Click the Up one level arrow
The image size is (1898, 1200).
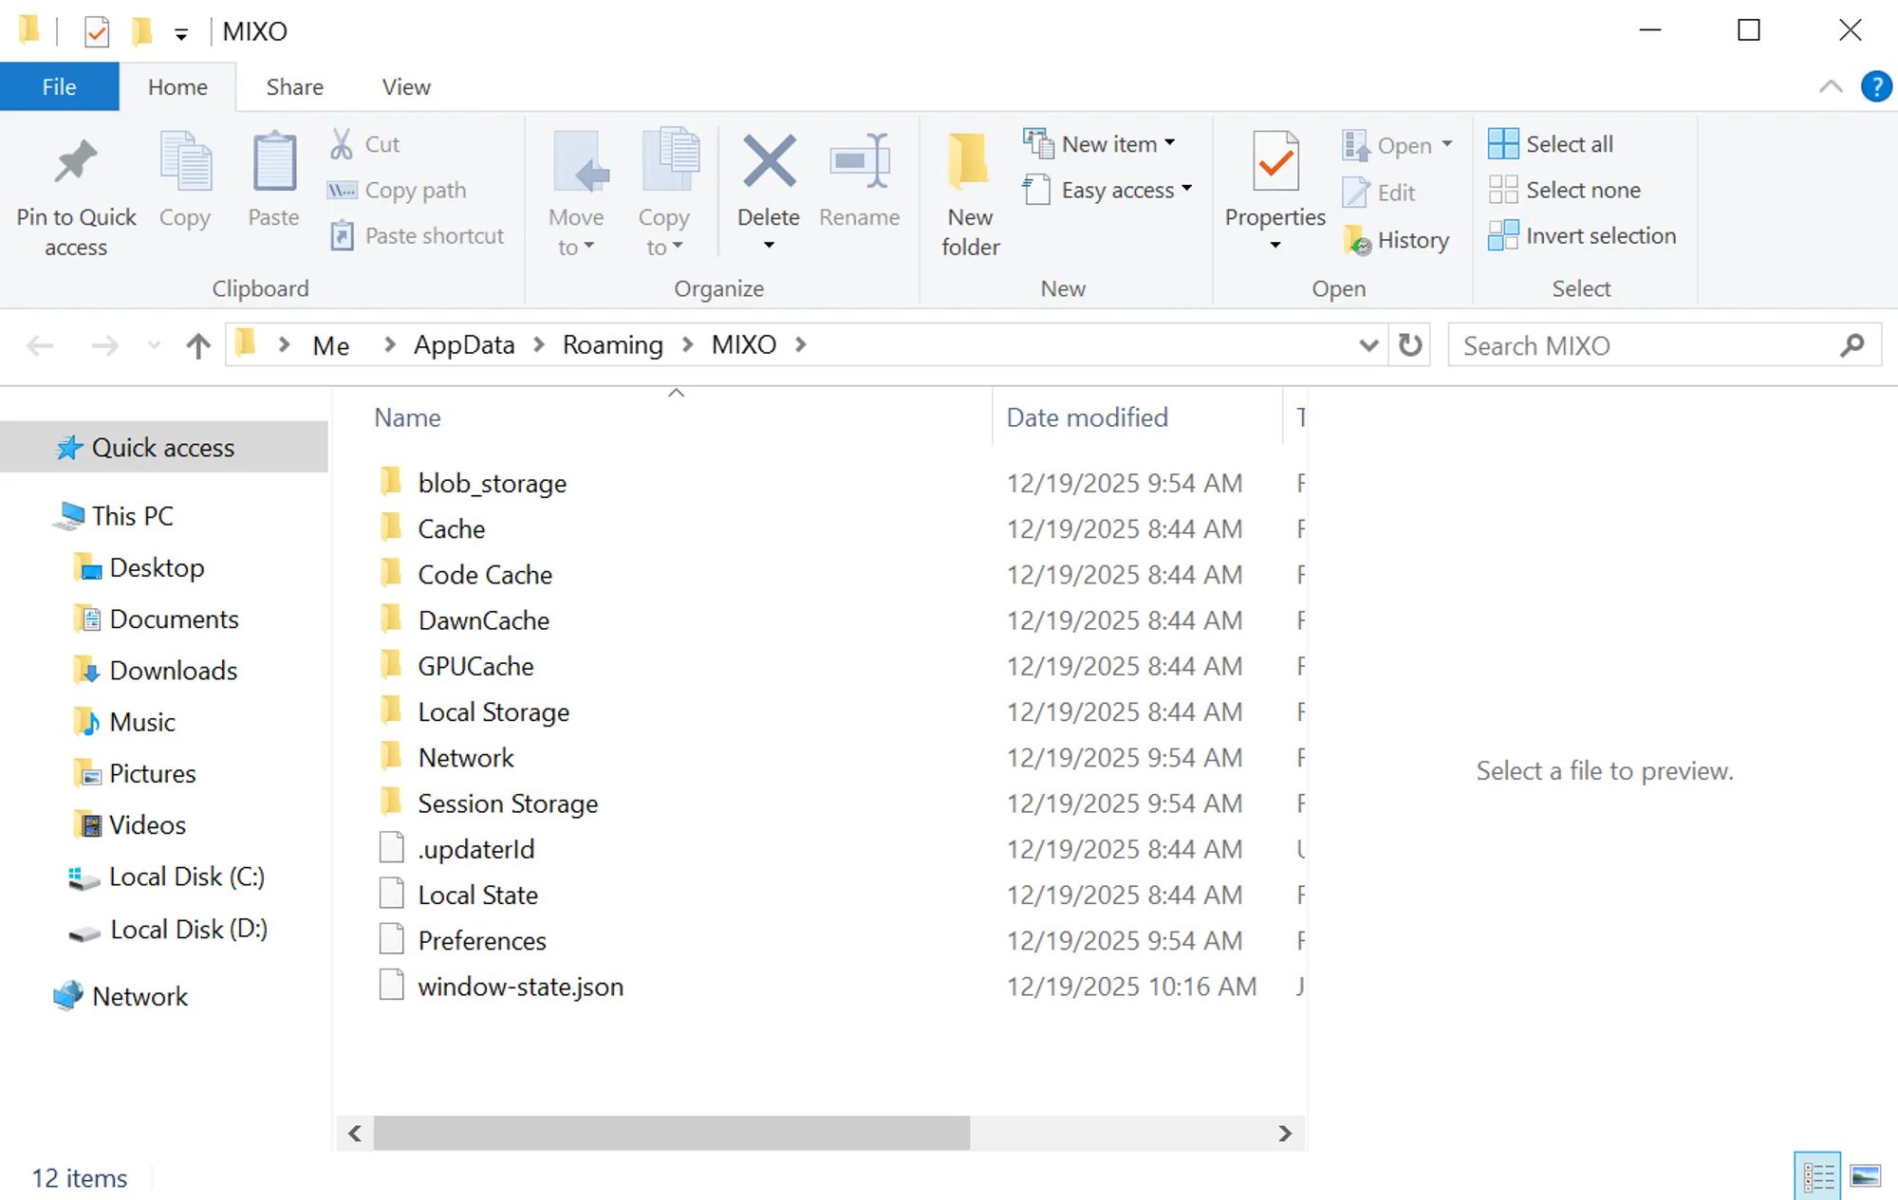tap(197, 345)
